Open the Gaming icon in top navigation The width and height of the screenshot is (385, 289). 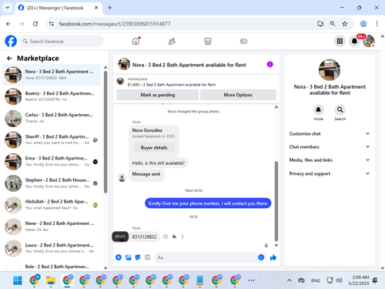[x=243, y=41]
